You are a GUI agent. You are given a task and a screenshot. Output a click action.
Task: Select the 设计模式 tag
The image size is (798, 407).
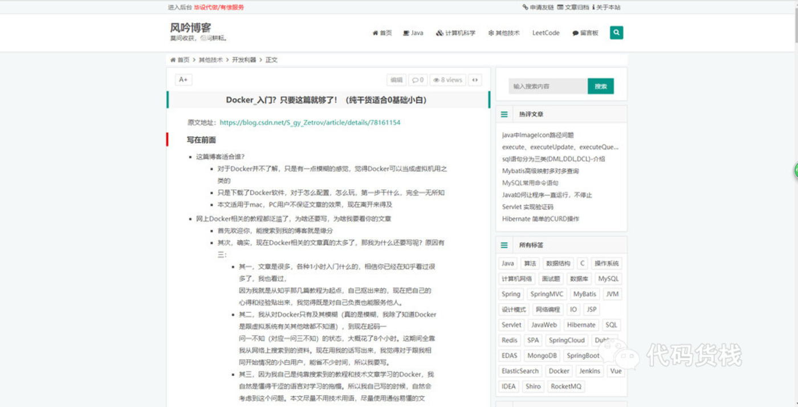coord(514,310)
